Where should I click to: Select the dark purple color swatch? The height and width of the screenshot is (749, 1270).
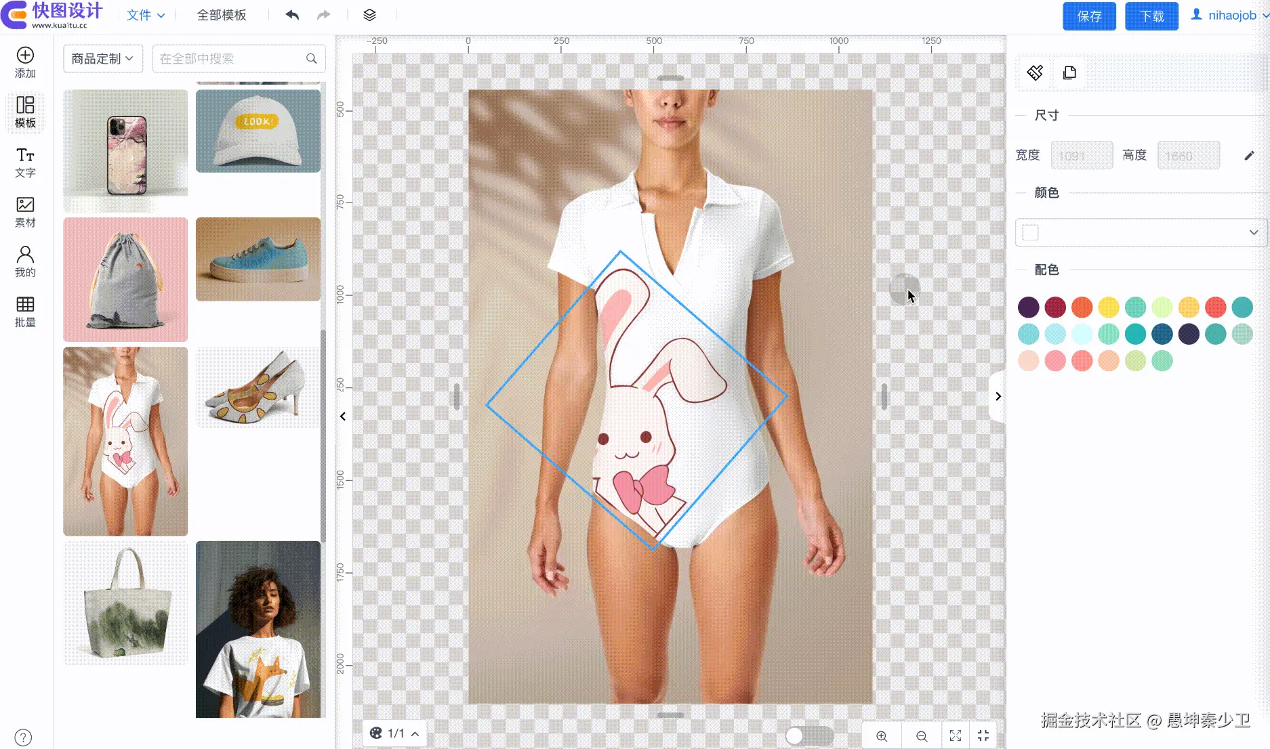click(1028, 307)
